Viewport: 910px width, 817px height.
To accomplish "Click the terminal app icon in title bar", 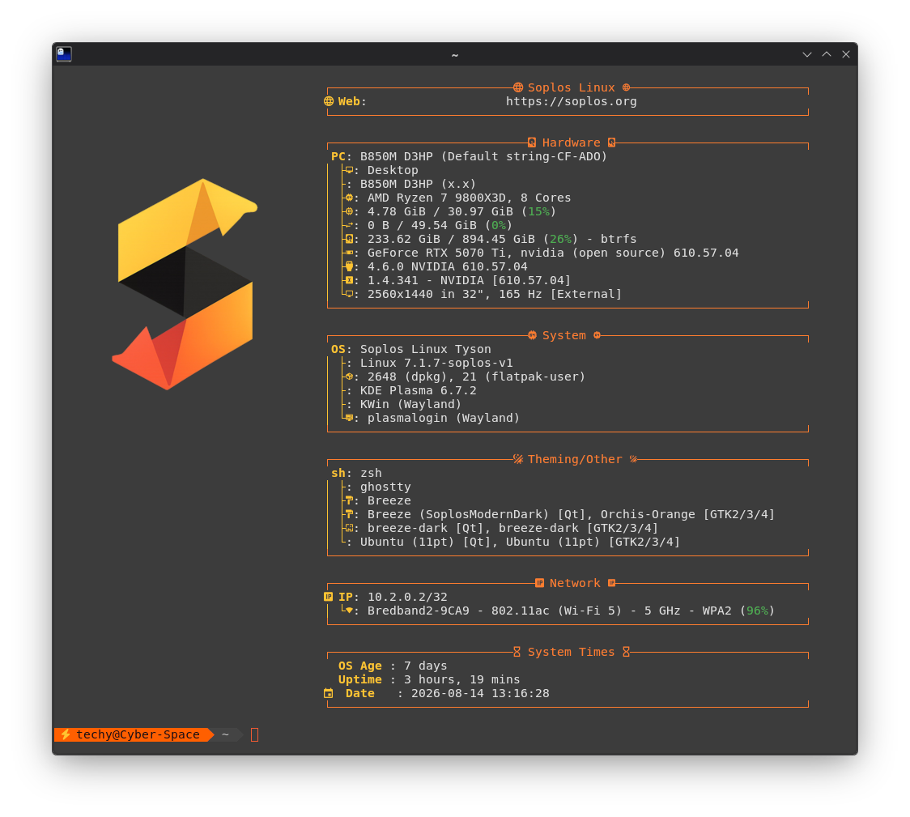I will click(64, 54).
